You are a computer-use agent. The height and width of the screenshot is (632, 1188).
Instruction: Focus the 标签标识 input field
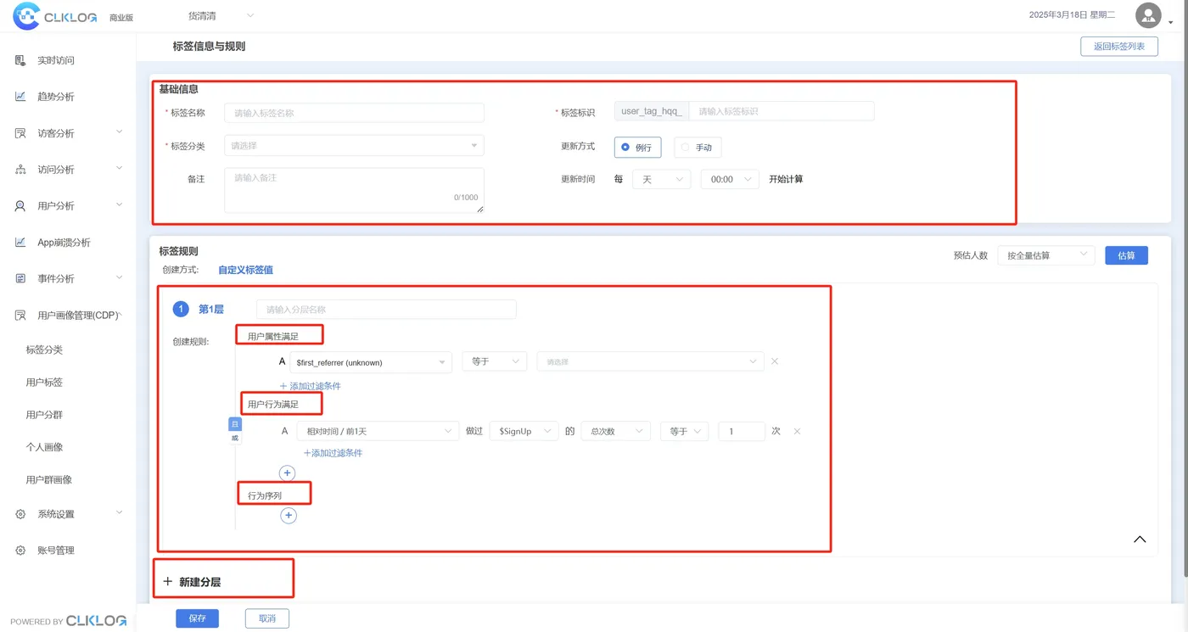(x=782, y=111)
